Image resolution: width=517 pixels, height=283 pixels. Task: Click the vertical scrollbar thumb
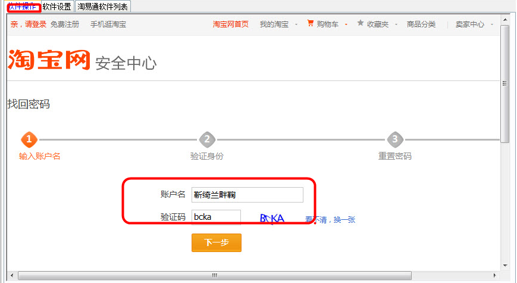coord(505,84)
